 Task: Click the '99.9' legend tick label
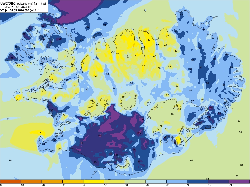(x=231, y=185)
